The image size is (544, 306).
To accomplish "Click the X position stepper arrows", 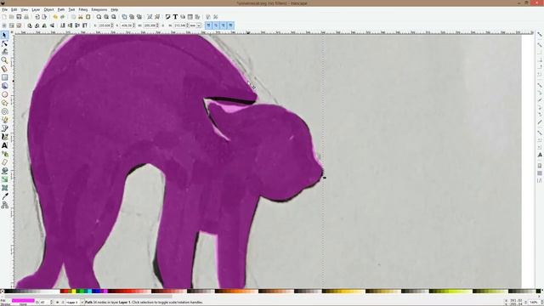I will tap(112, 25).
